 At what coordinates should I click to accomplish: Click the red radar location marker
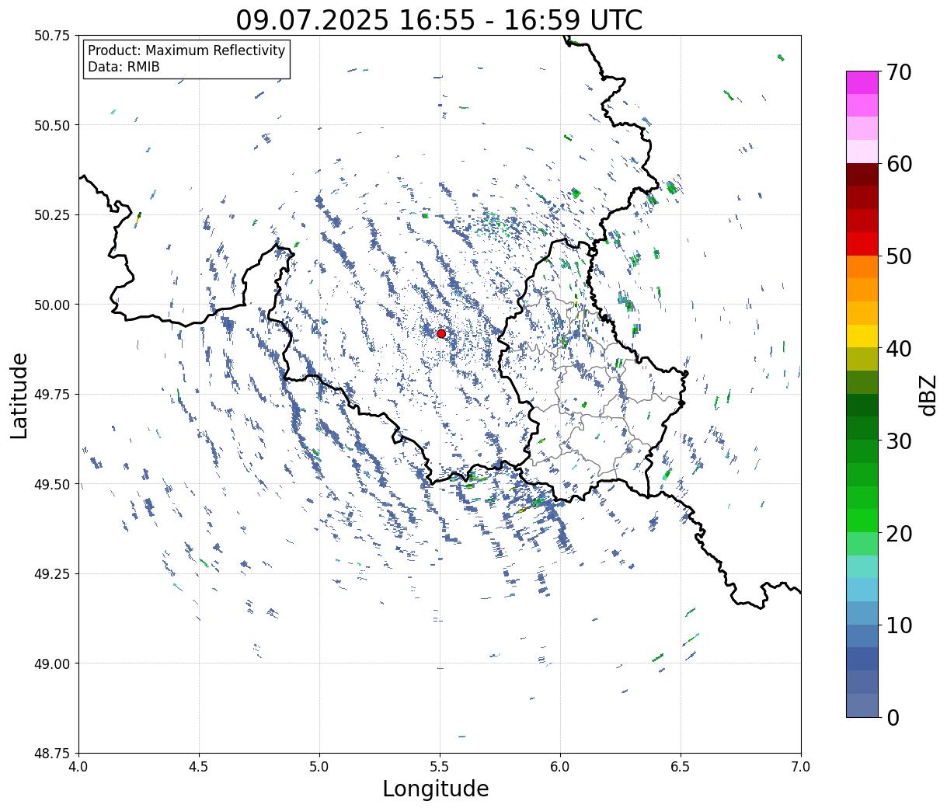441,333
